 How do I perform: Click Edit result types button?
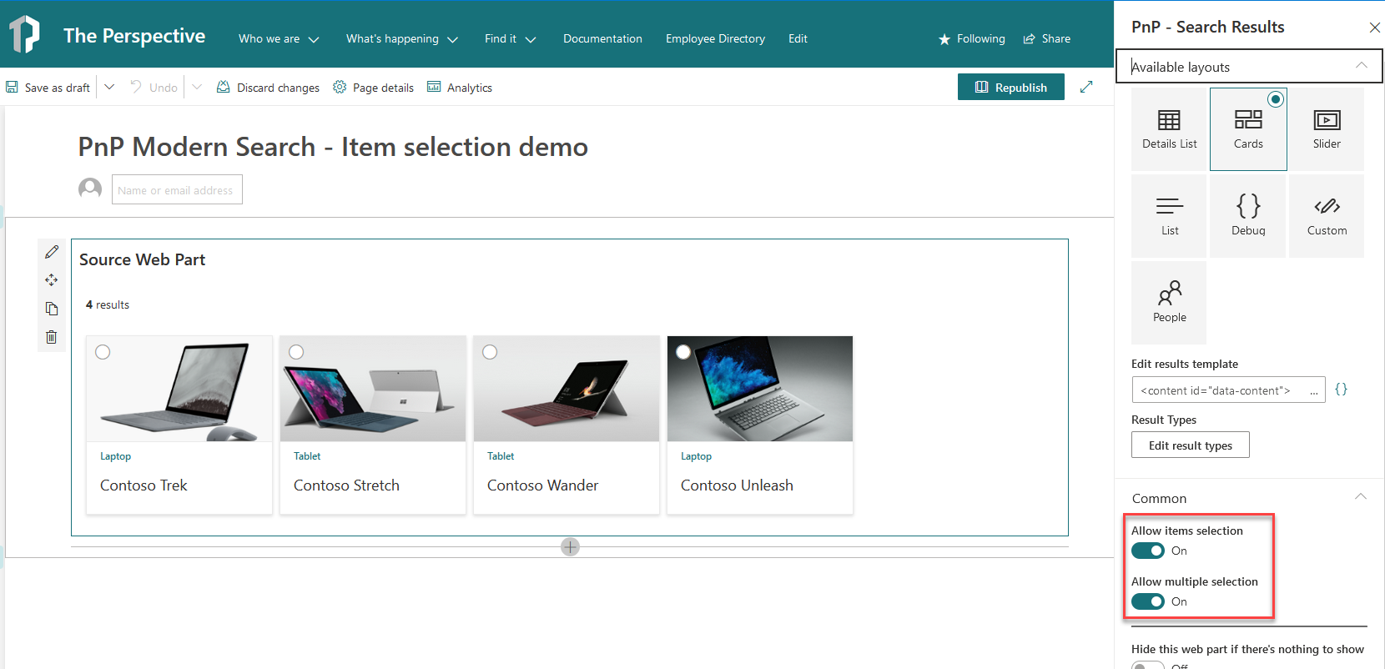1191,445
